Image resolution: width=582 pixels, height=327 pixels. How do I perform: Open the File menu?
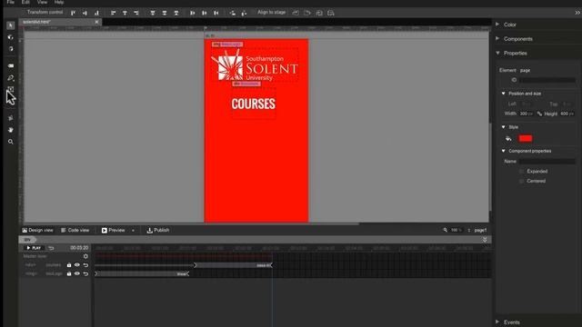coord(10,2)
